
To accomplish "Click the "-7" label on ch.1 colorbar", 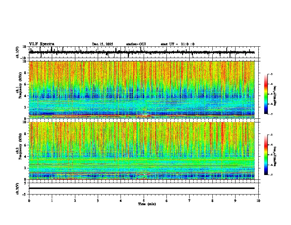I will coord(271,114).
